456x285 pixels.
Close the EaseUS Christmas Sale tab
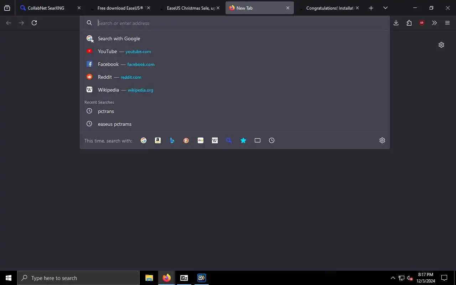[x=218, y=8]
